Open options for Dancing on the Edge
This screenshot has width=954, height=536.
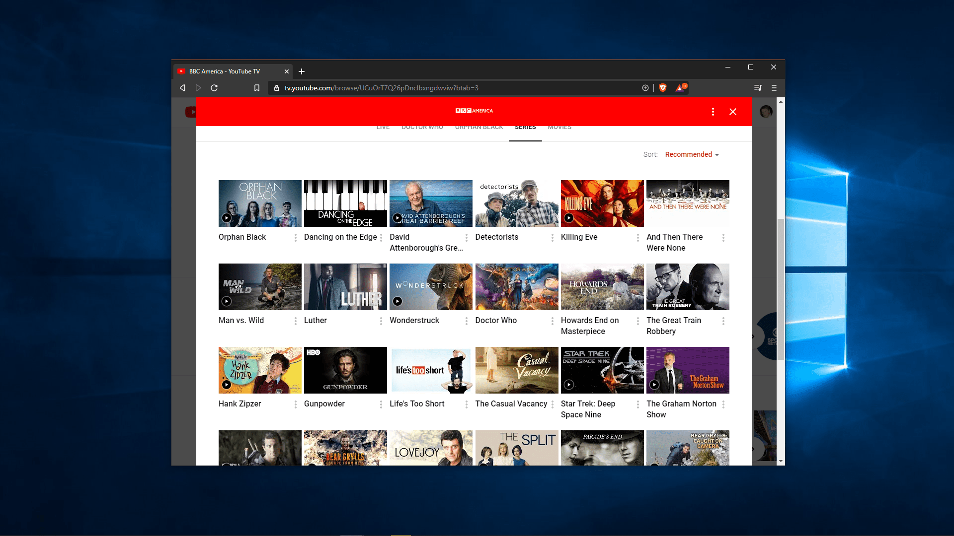pyautogui.click(x=381, y=238)
